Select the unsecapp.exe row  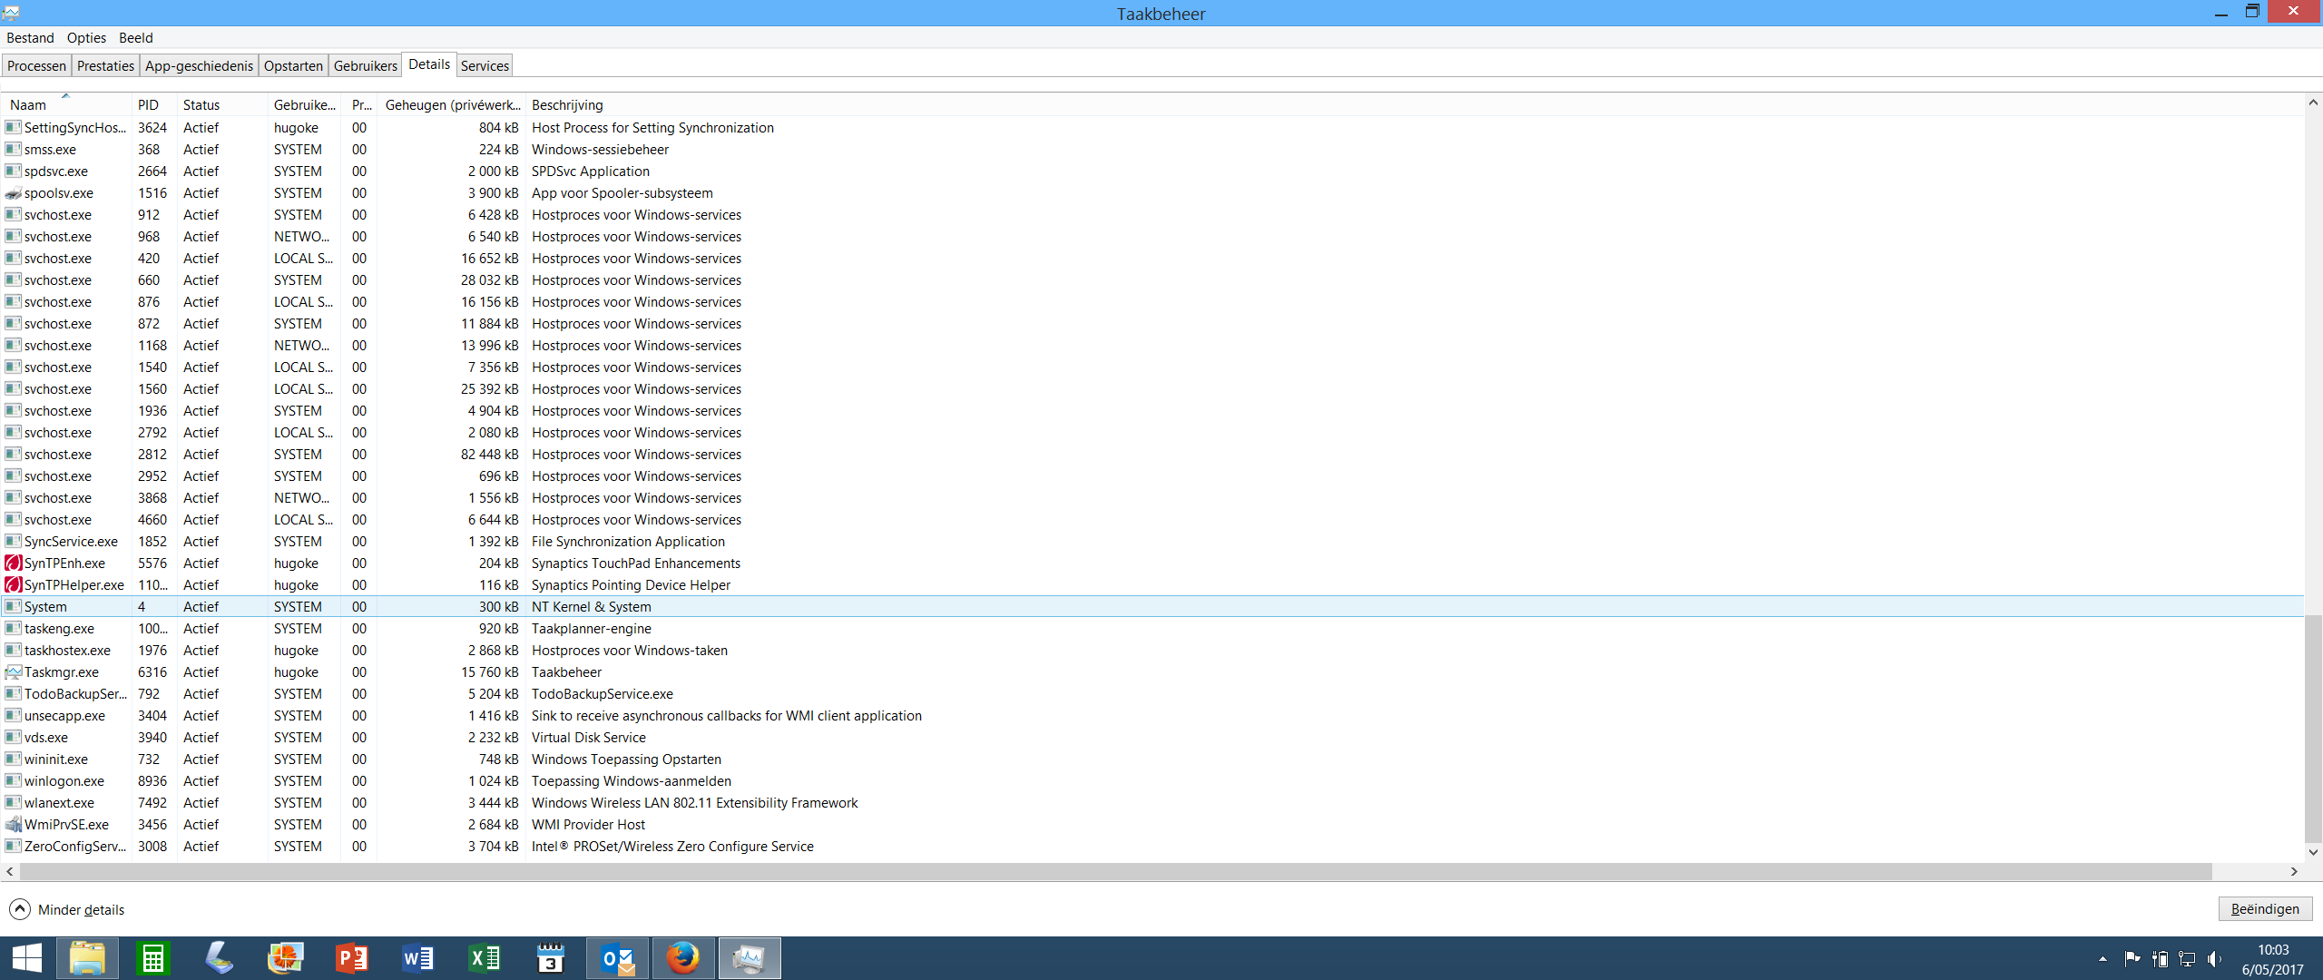tap(1152, 716)
